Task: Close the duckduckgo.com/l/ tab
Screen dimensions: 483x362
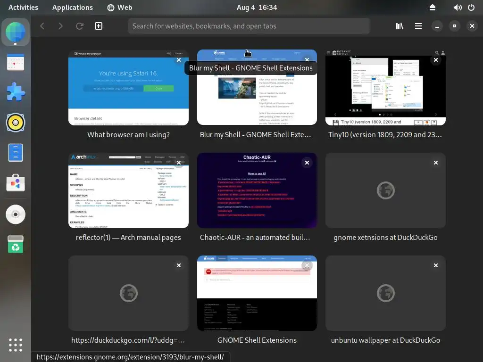Action: pos(179,265)
